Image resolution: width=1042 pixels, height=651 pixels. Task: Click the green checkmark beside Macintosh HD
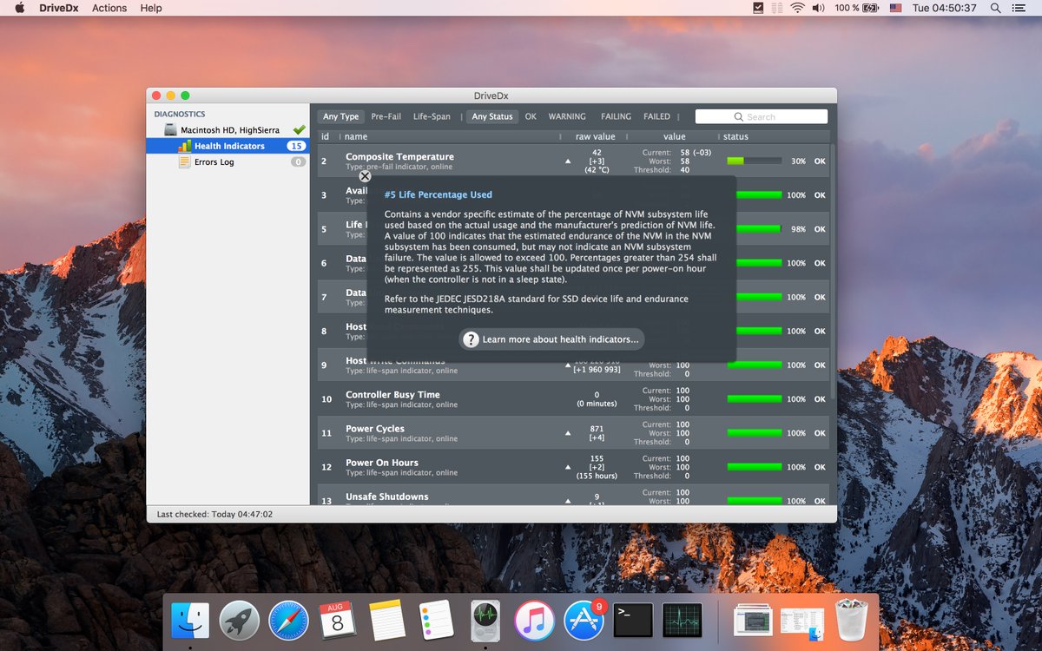tap(299, 129)
